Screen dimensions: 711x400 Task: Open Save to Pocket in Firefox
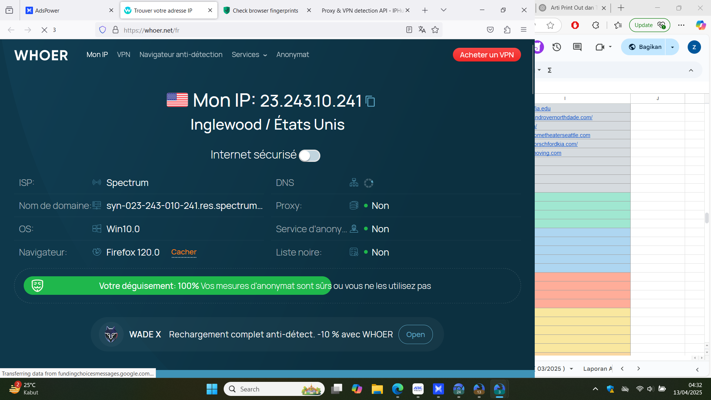pyautogui.click(x=490, y=30)
